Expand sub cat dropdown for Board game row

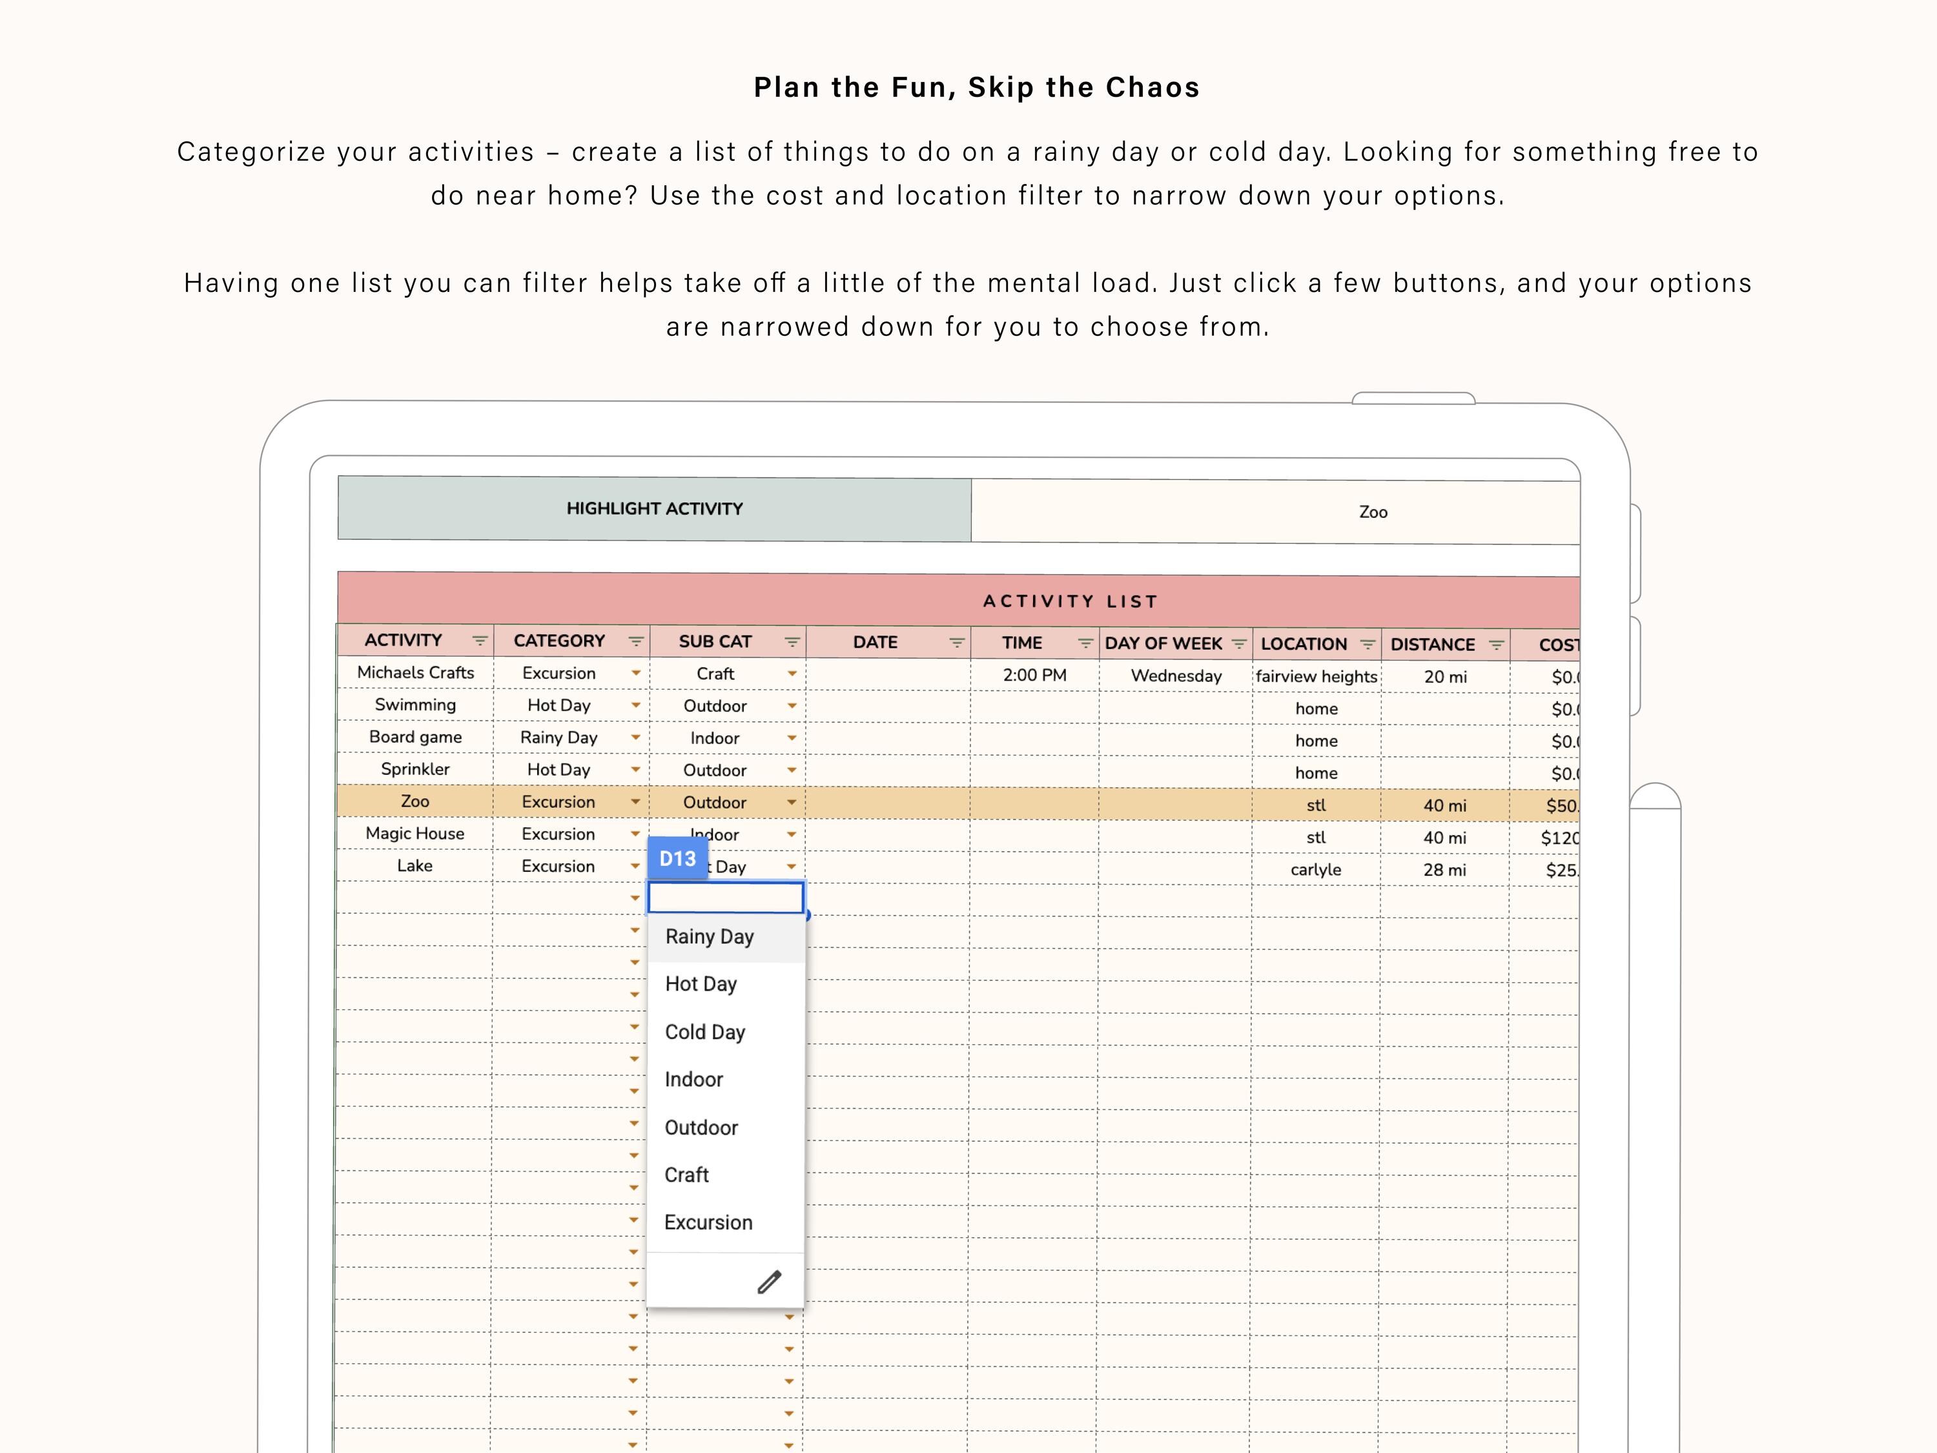(792, 738)
